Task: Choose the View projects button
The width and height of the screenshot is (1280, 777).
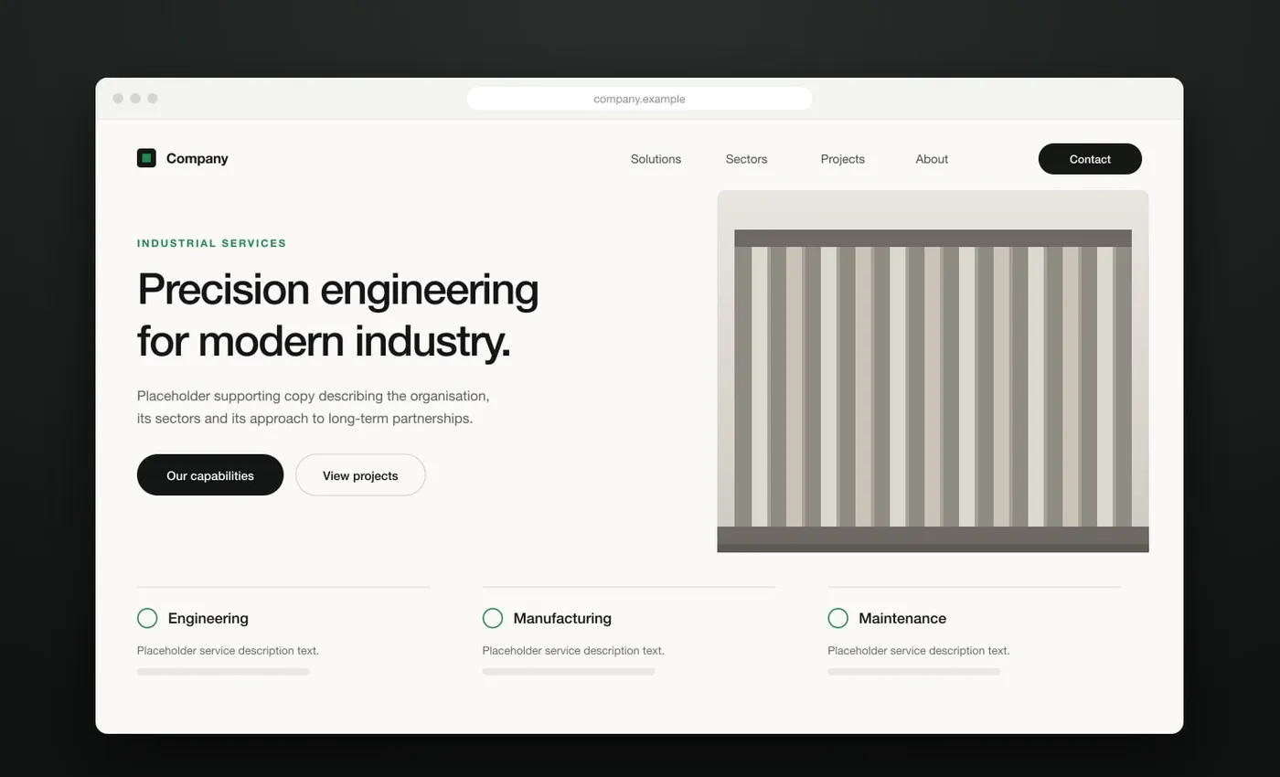Action: (360, 475)
